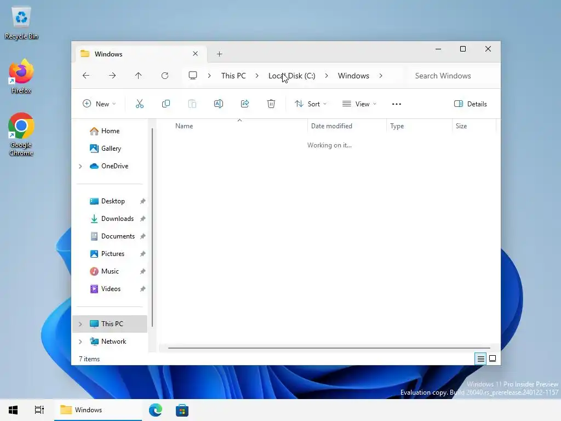This screenshot has height=421, width=561.
Task: Click chevron before This PC breadcrumb
Action: click(x=209, y=76)
